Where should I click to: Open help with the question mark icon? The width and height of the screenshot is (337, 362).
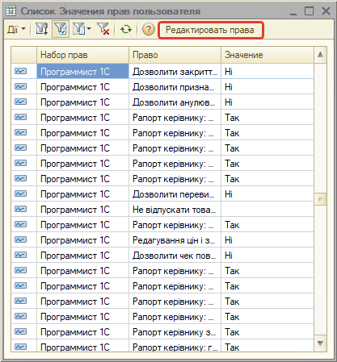(149, 29)
